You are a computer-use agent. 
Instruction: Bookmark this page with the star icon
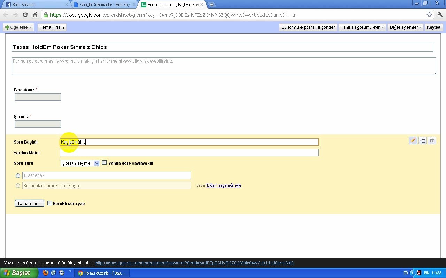pos(429,15)
